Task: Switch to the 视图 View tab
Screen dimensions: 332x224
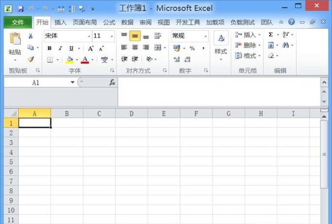Action: coord(164,22)
